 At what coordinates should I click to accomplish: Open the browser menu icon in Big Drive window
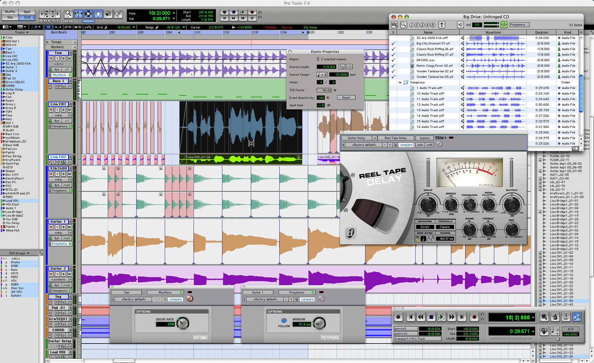[x=394, y=25]
